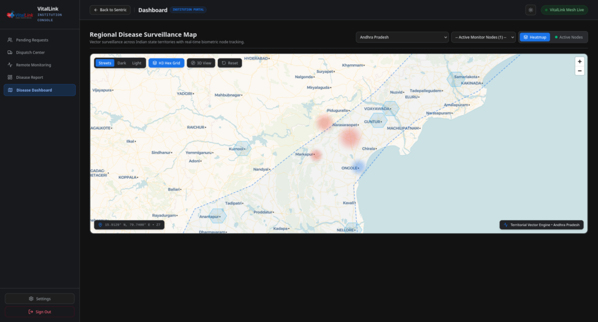Open Dispatch Center in the sidebar
The image size is (598, 322).
[40, 52]
